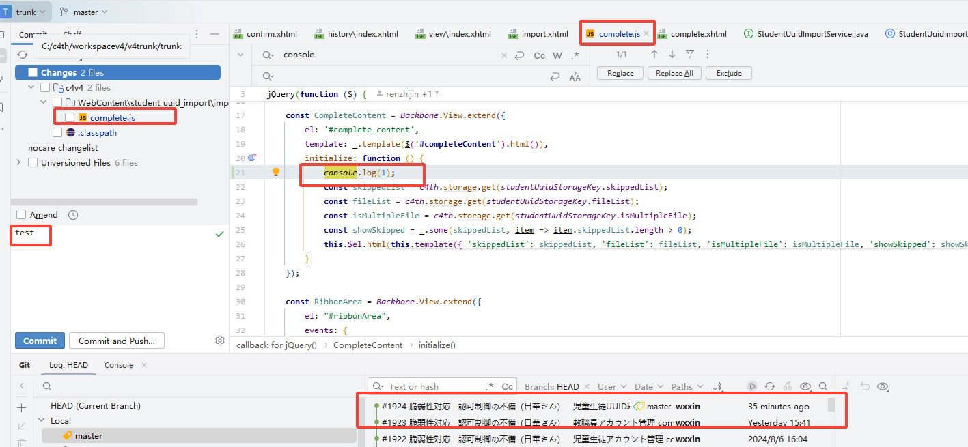
Task: Check the Unversioned Files checkbox
Action: [33, 163]
